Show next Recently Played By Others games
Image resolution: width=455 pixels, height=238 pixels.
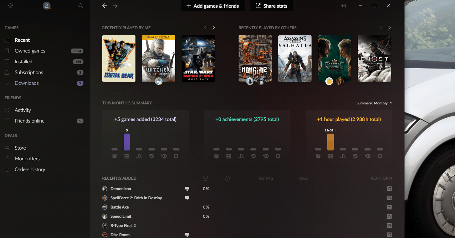389,28
